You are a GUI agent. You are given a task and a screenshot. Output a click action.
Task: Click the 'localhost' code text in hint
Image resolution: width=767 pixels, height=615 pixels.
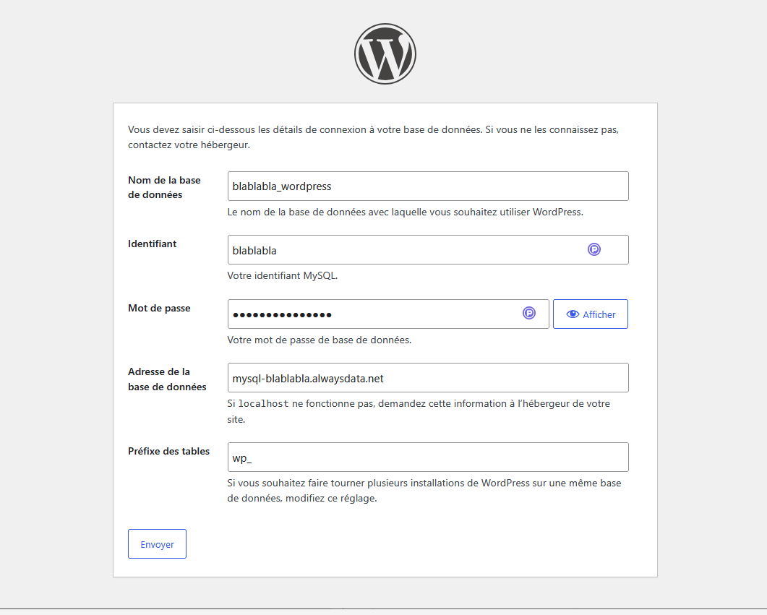263,404
